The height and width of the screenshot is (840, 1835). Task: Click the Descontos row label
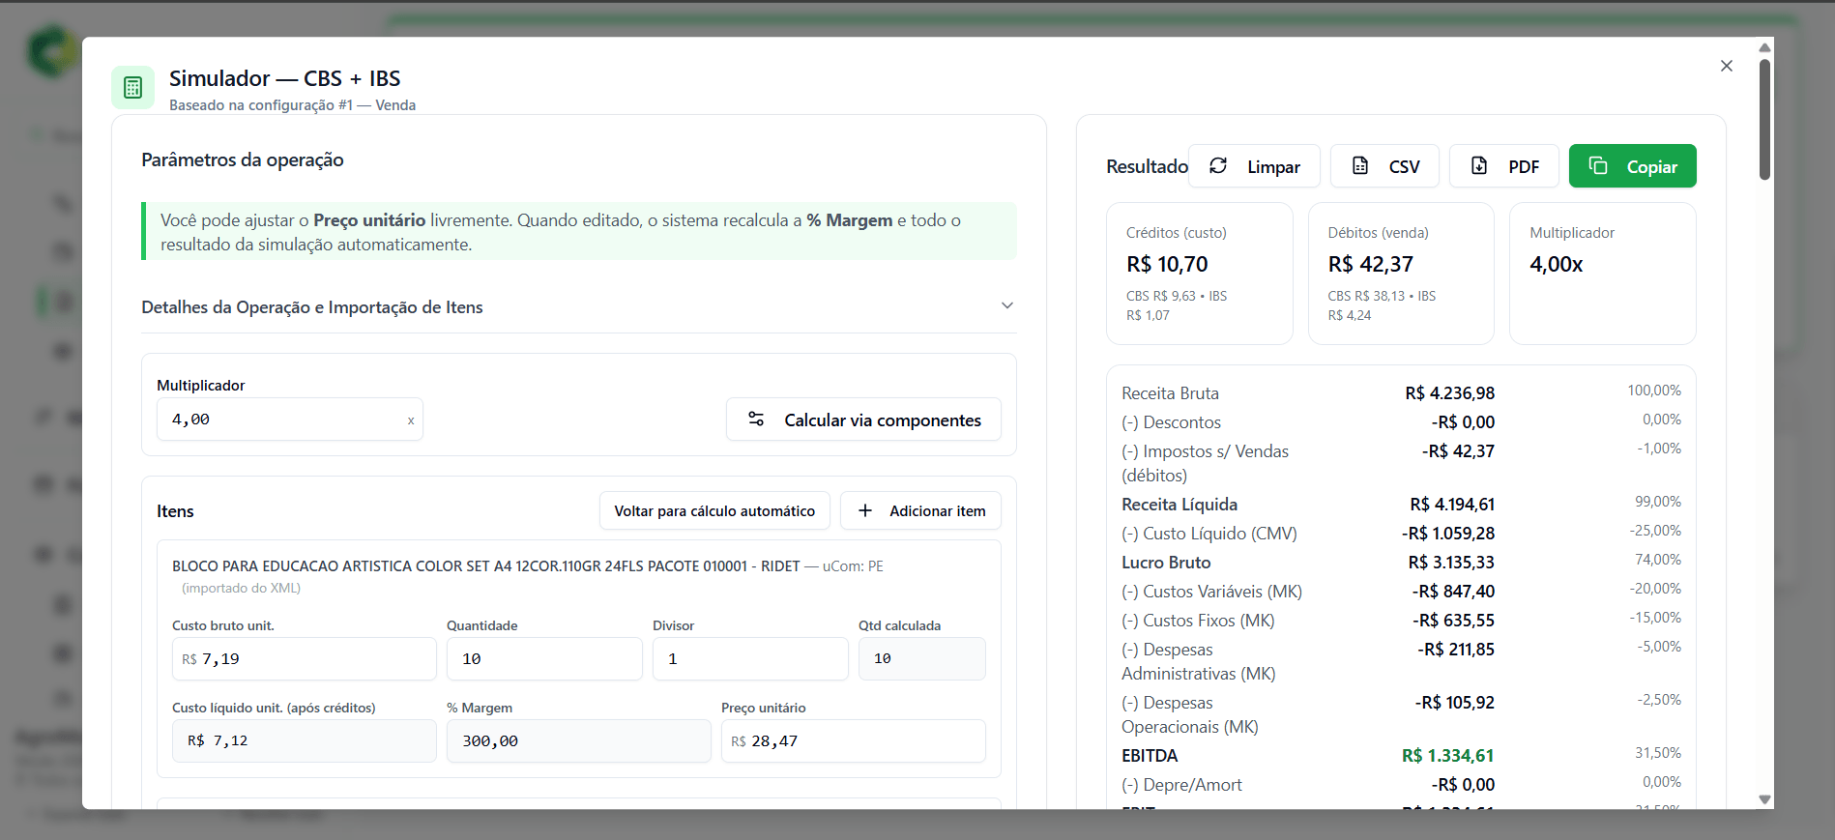pos(1171,422)
